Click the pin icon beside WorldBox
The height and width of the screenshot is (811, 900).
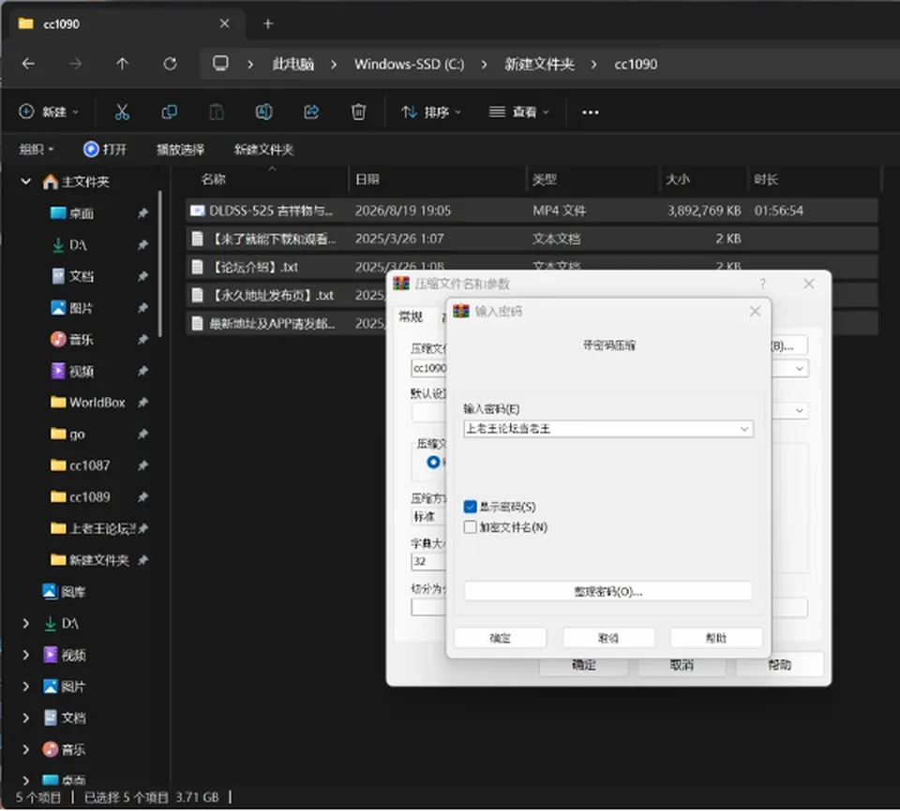pos(142,403)
